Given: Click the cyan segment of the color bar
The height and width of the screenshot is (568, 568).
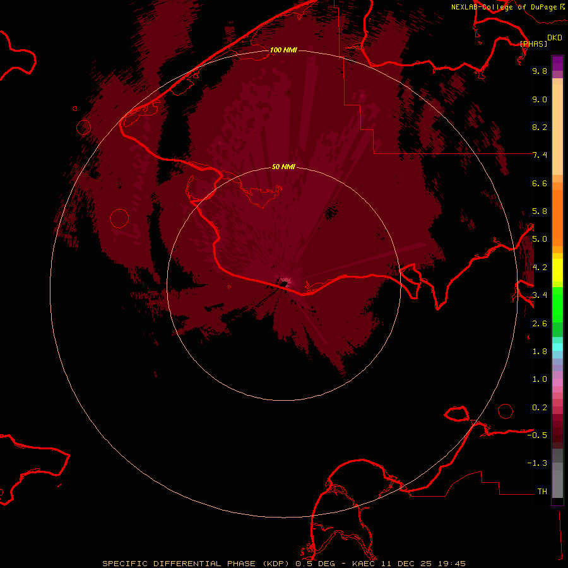Looking at the screenshot, I should 557,347.
